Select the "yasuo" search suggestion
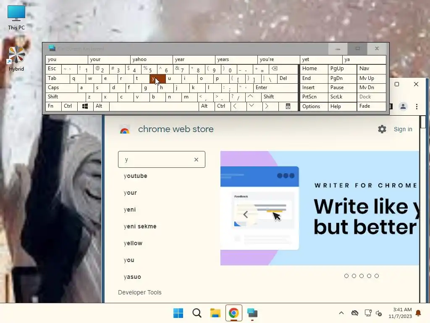Image resolution: width=430 pixels, height=323 pixels. pos(132,277)
